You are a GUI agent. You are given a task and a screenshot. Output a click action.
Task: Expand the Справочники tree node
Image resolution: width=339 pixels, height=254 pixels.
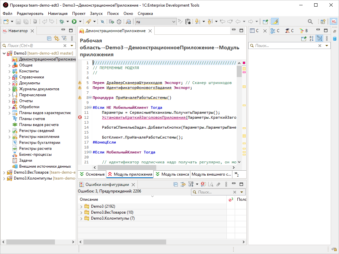point(10,77)
